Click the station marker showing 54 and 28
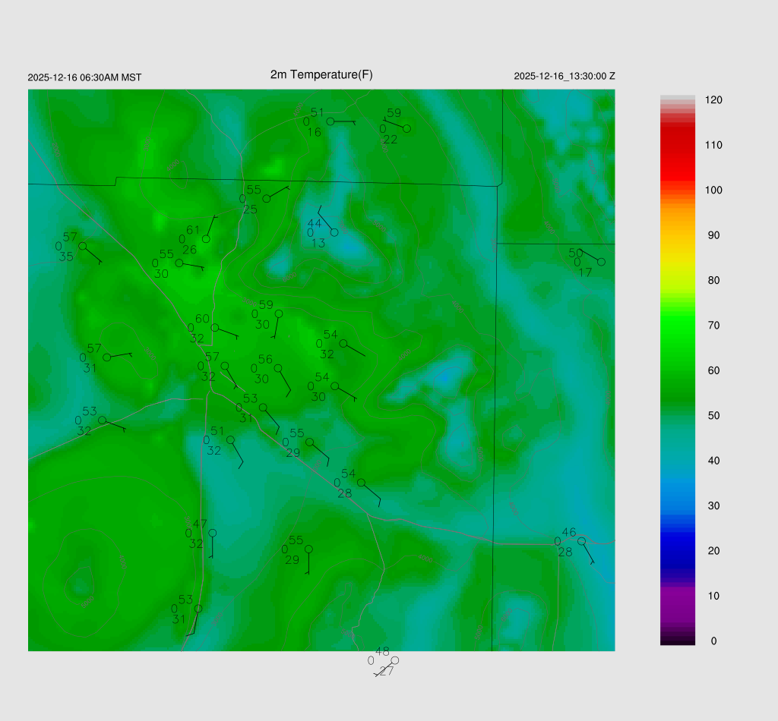 point(361,483)
